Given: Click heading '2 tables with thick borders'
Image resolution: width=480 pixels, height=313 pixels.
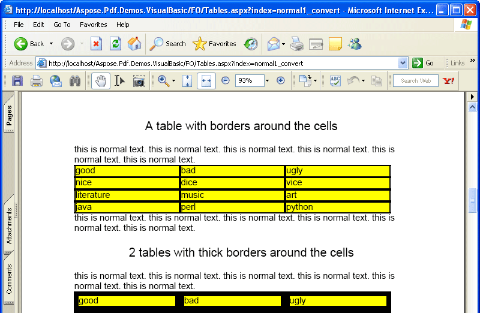Looking at the screenshot, I should (x=241, y=252).
